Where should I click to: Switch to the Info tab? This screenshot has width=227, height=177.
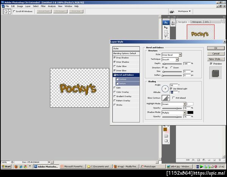tap(207, 22)
